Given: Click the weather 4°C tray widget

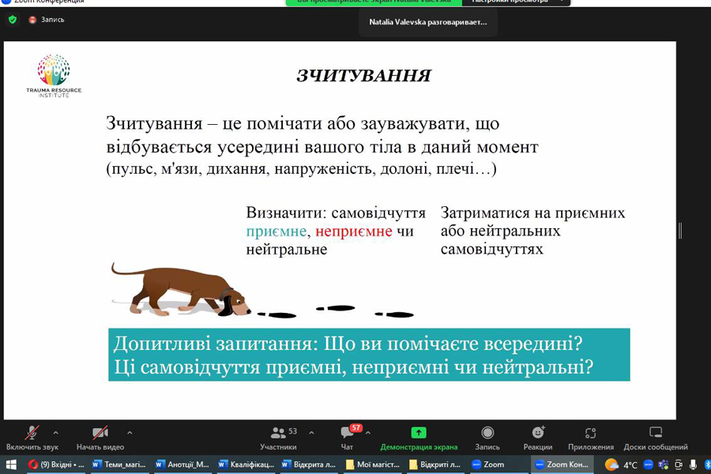Looking at the screenshot, I should [x=621, y=465].
